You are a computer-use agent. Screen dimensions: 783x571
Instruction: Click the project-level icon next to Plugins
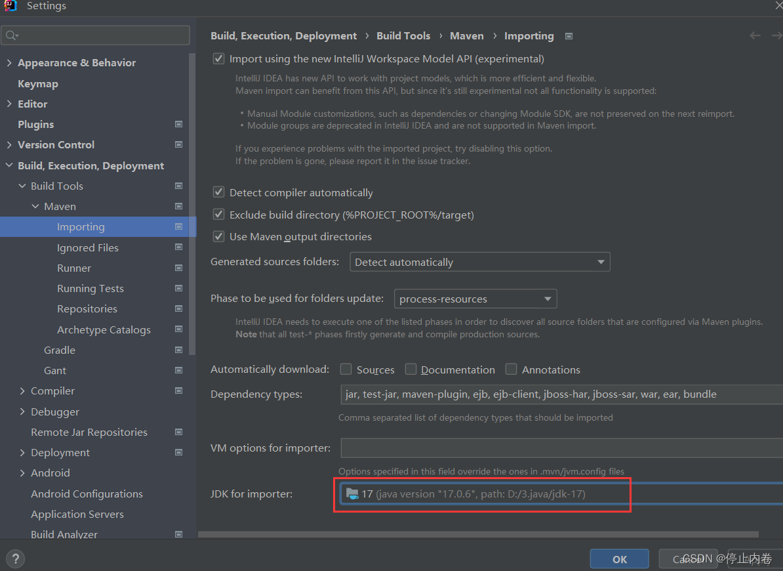(x=179, y=124)
